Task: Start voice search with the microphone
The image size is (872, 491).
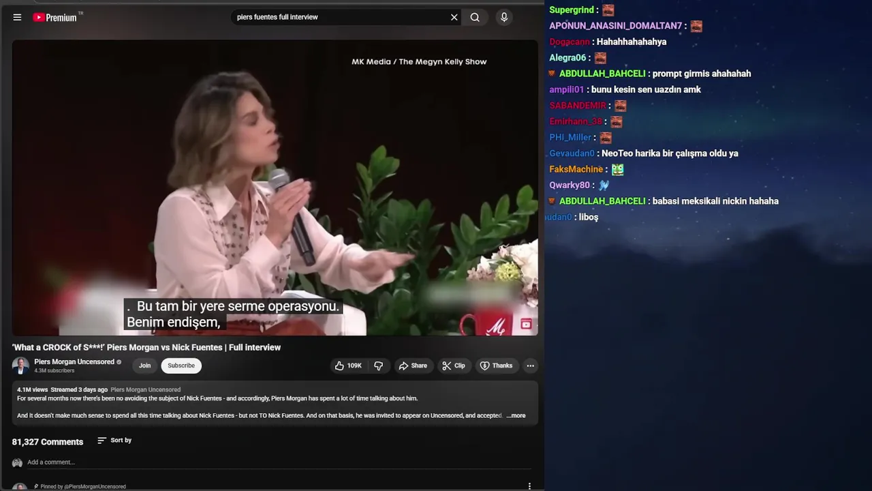Action: pyautogui.click(x=504, y=17)
